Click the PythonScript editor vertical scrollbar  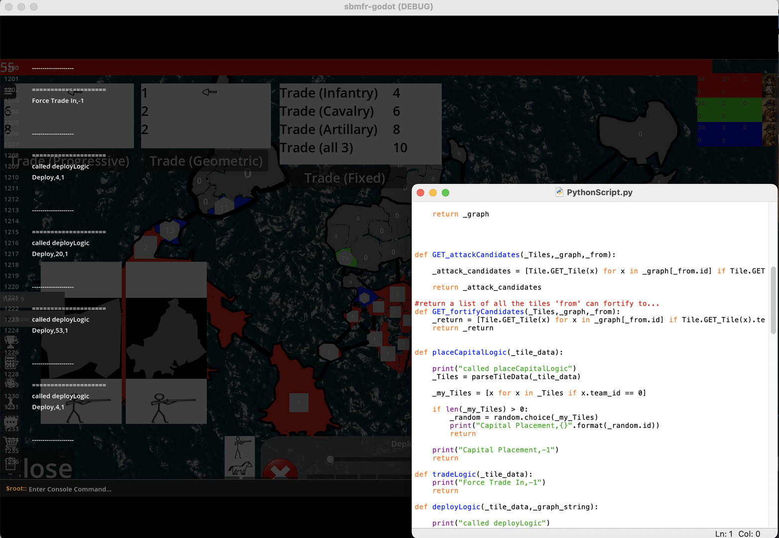point(773,300)
